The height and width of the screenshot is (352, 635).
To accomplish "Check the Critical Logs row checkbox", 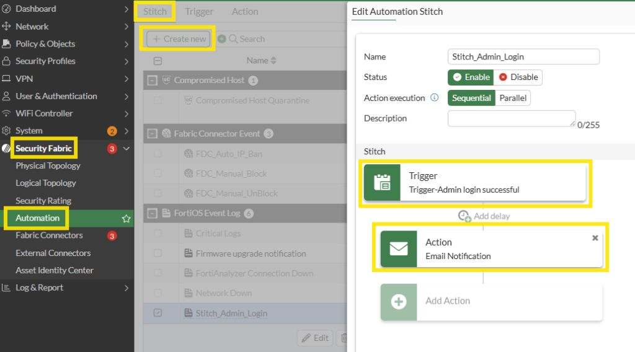I will tap(158, 234).
